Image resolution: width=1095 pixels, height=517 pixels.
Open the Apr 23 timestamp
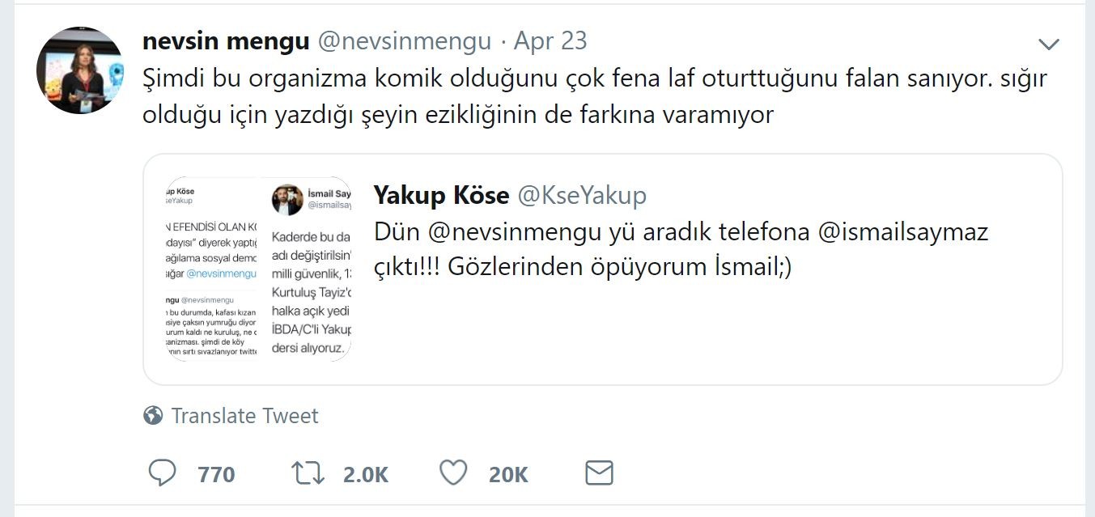pos(550,41)
